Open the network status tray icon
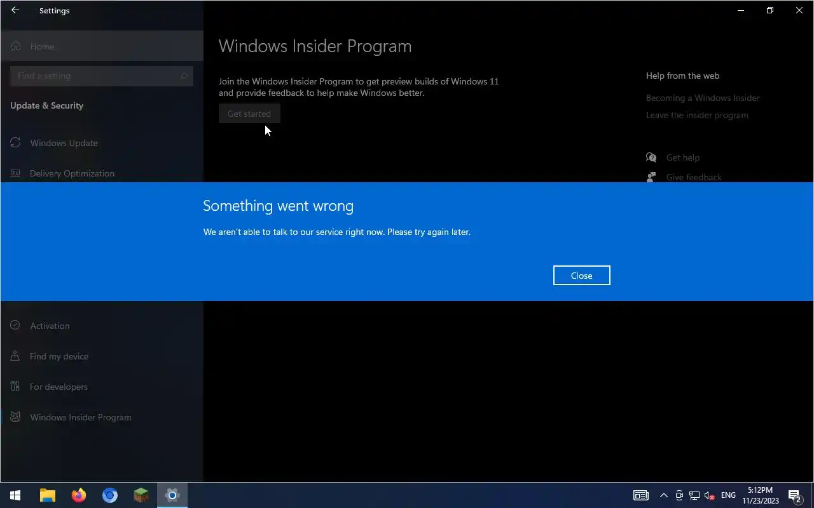Screen dimensions: 814x508 coord(694,495)
